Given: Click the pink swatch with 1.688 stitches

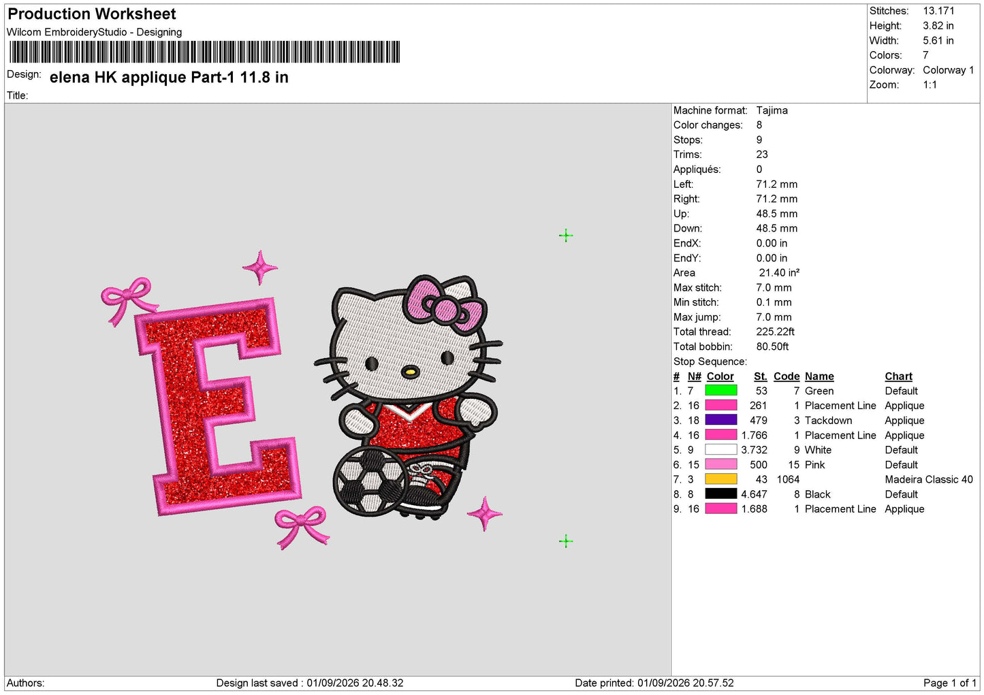Looking at the screenshot, I should [720, 509].
